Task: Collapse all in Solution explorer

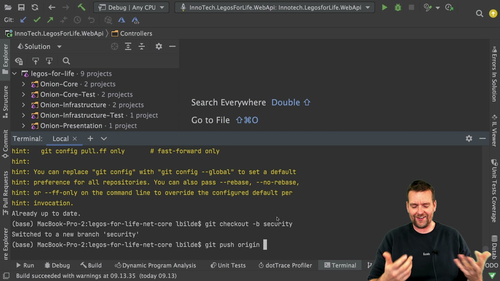Action: pyautogui.click(x=141, y=46)
